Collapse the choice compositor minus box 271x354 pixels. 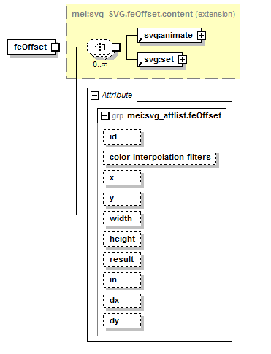pos(116,47)
